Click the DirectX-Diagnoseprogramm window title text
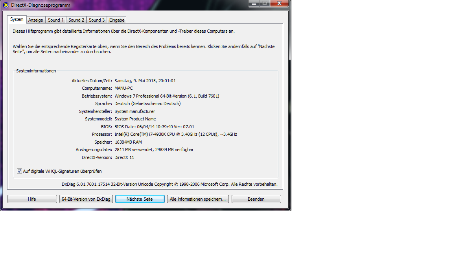 click(41, 5)
